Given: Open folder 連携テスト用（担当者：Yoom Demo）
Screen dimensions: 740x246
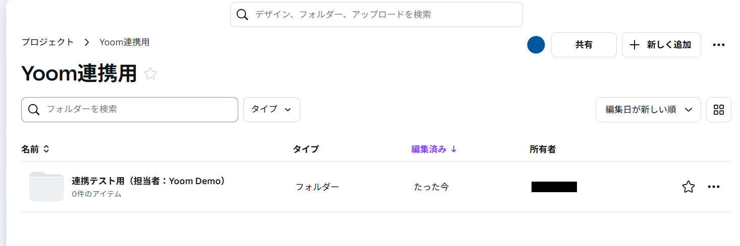Looking at the screenshot, I should tap(148, 181).
